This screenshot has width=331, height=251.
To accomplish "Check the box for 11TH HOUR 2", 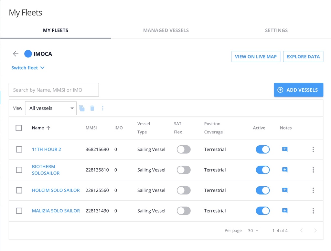I will click(x=19, y=149).
